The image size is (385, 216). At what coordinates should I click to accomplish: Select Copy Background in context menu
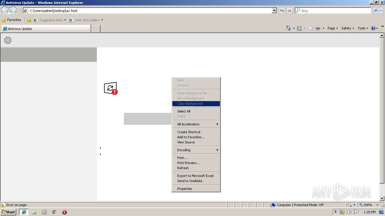pos(196,103)
